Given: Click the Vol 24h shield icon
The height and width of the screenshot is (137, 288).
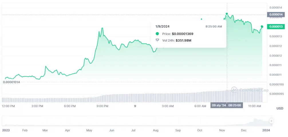Looking at the screenshot, I should [157, 40].
